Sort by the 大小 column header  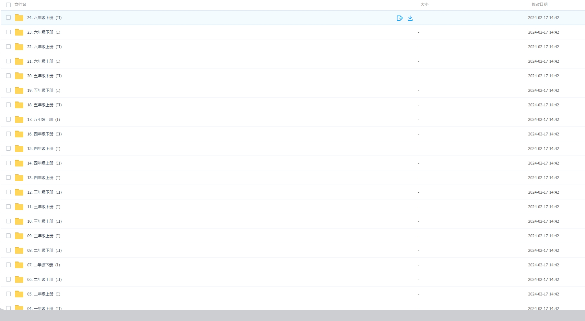click(424, 5)
